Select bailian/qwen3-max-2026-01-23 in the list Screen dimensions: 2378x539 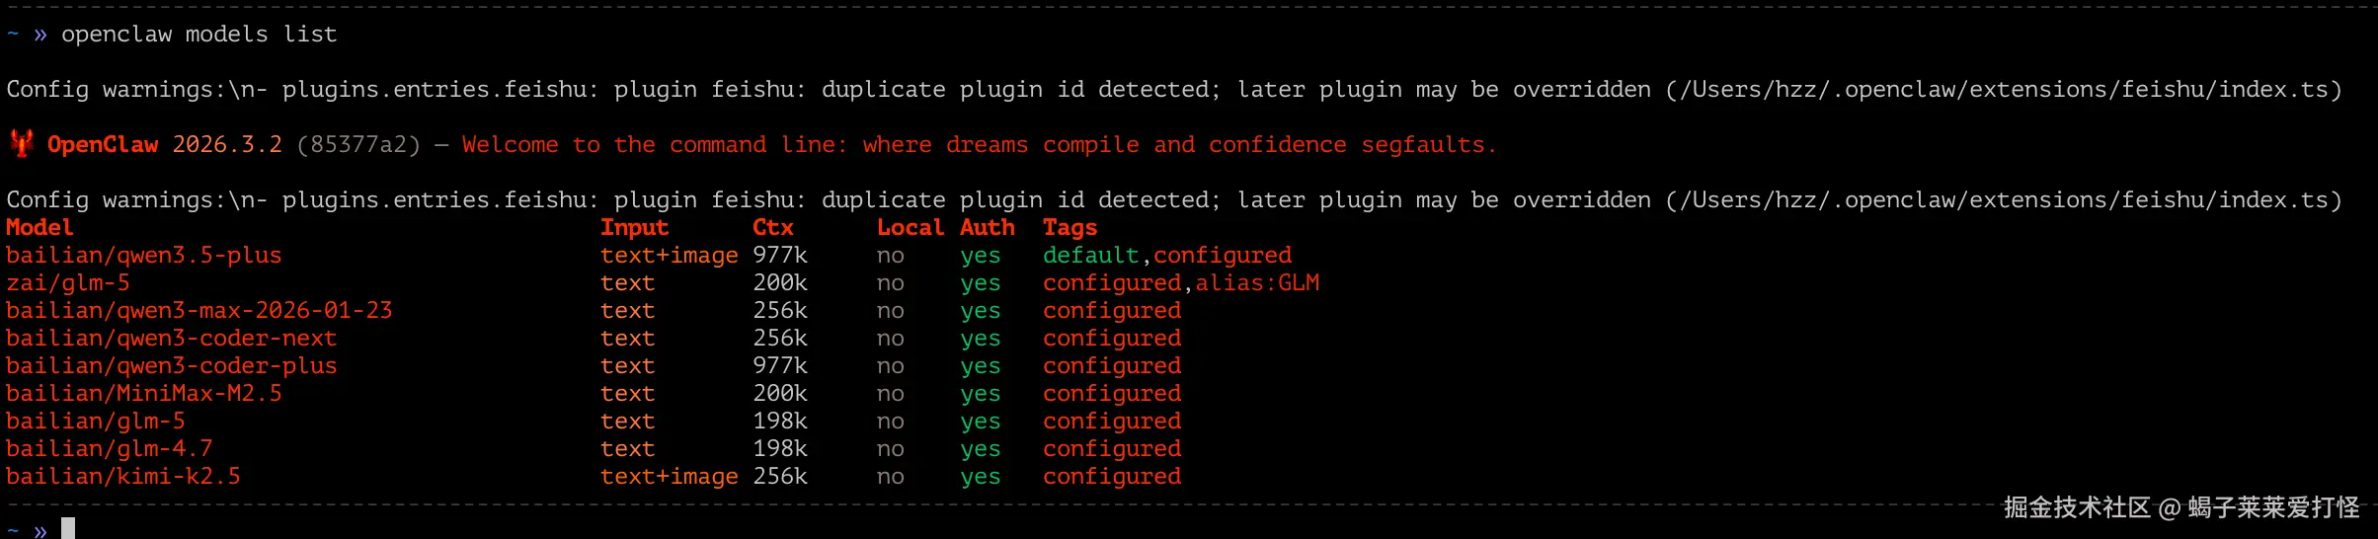[x=199, y=311]
